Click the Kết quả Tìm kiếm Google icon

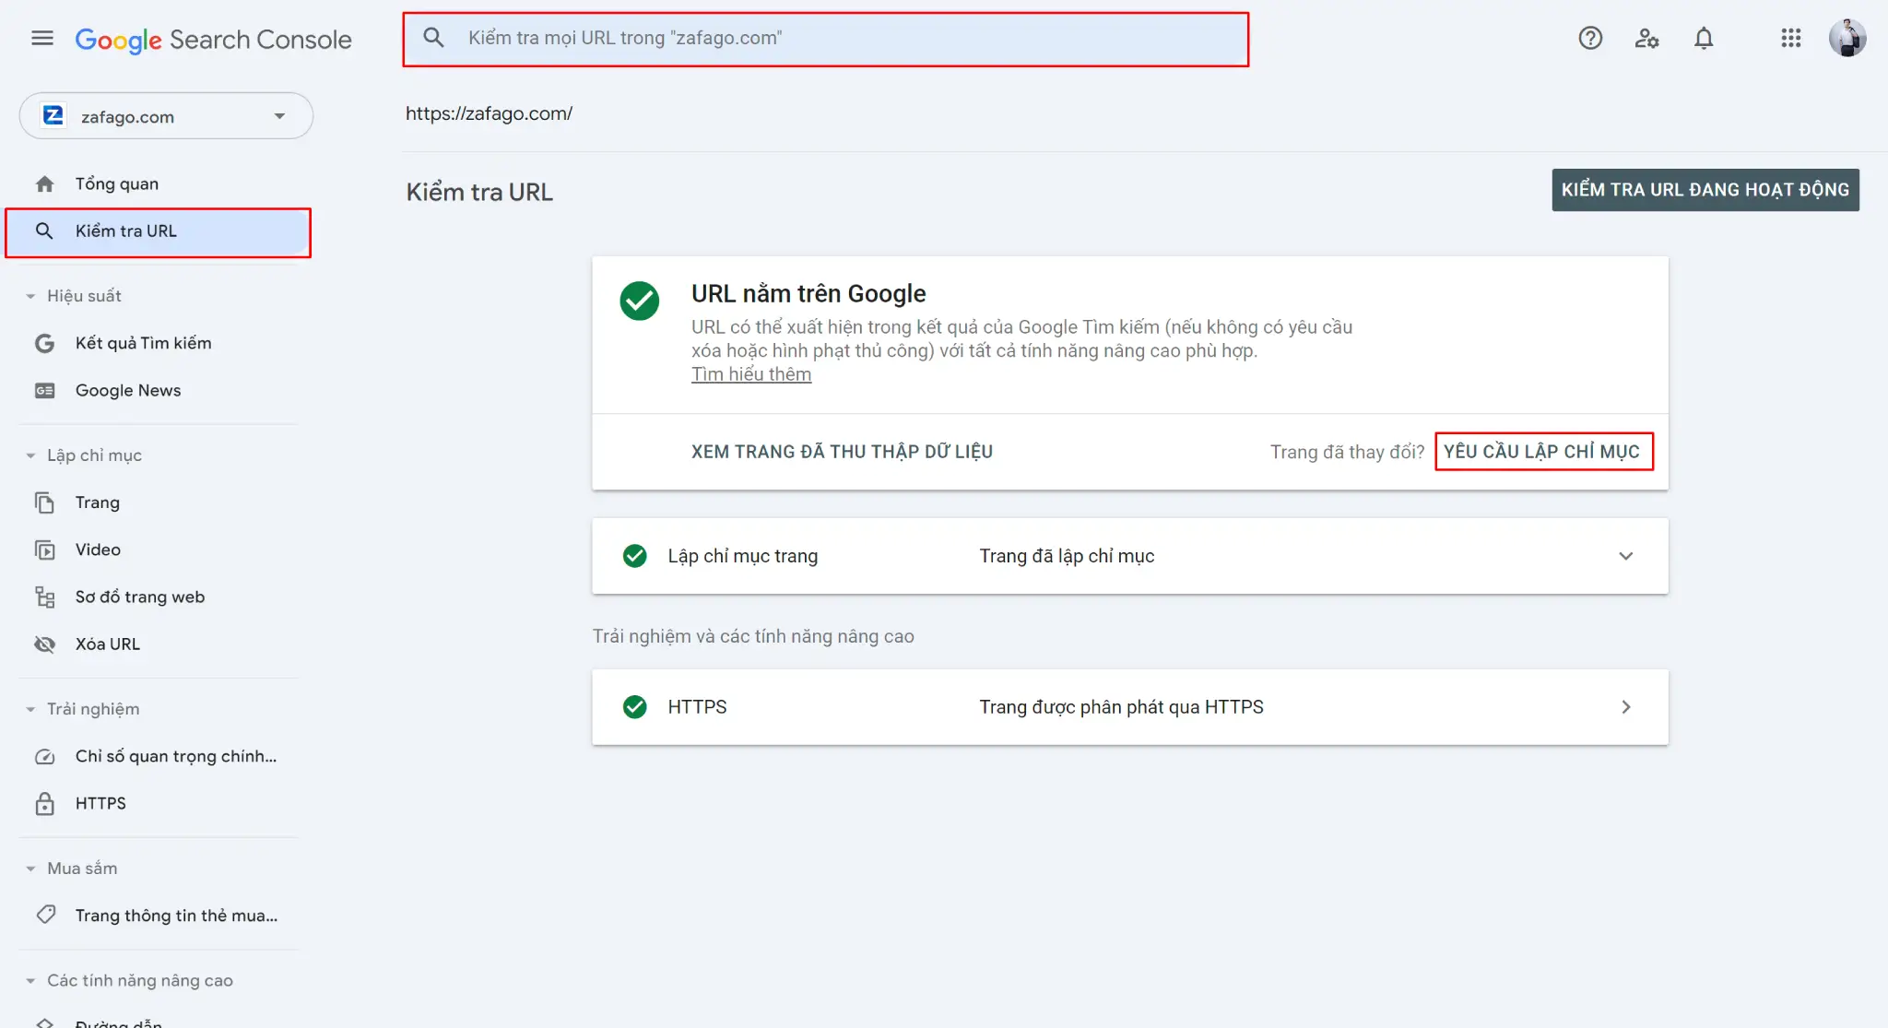pyautogui.click(x=44, y=343)
